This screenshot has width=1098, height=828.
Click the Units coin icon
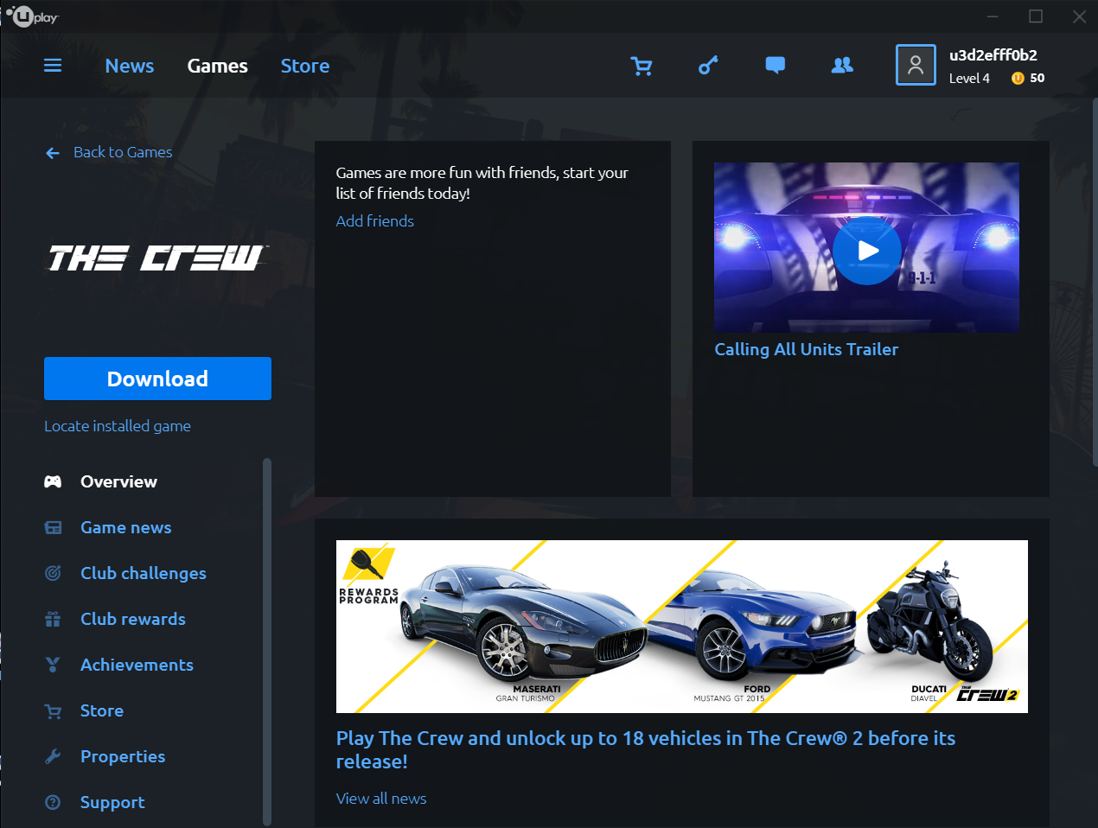[1018, 78]
